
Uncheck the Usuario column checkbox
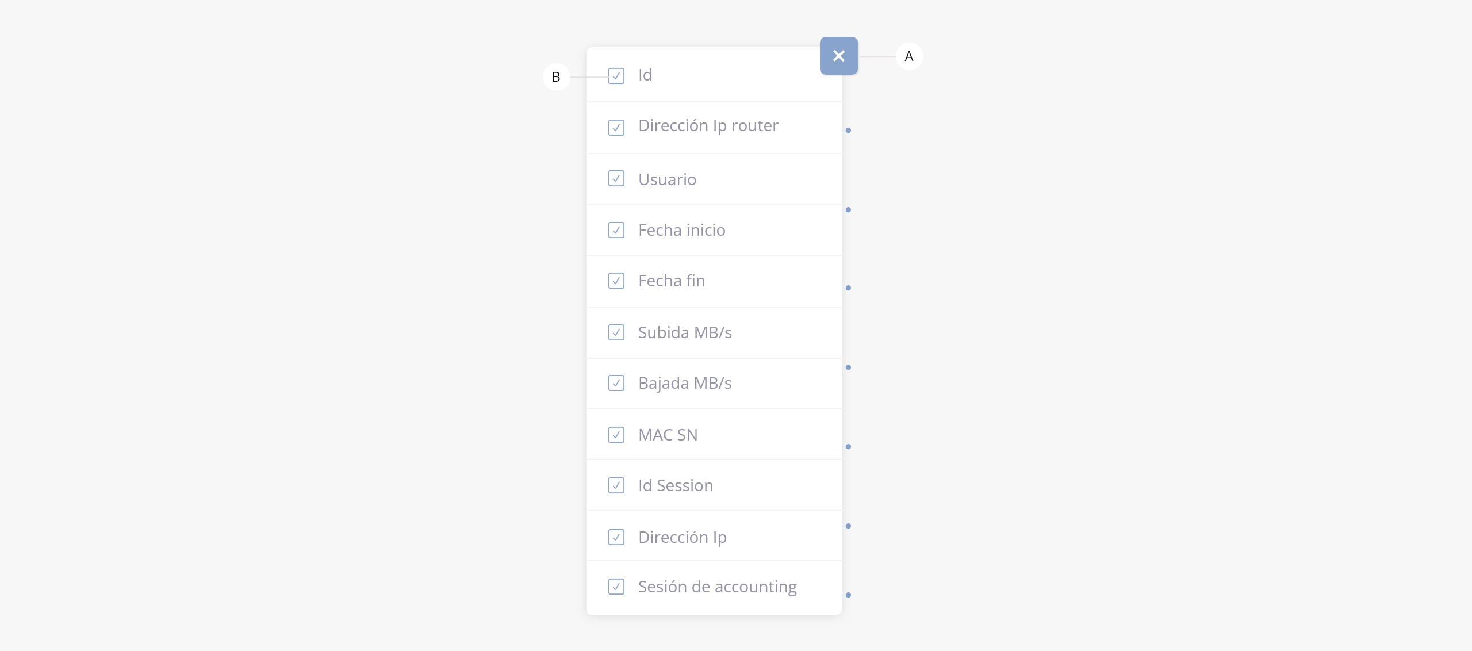[x=616, y=178]
